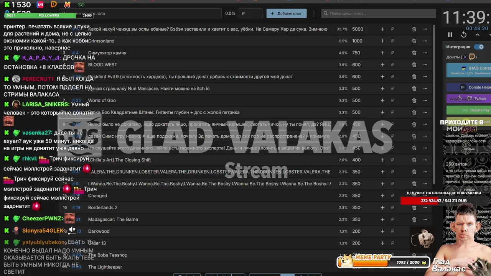This screenshot has height=276, width=491.
Task: Delete the Симулятор камня lot
Action: tap(414, 53)
